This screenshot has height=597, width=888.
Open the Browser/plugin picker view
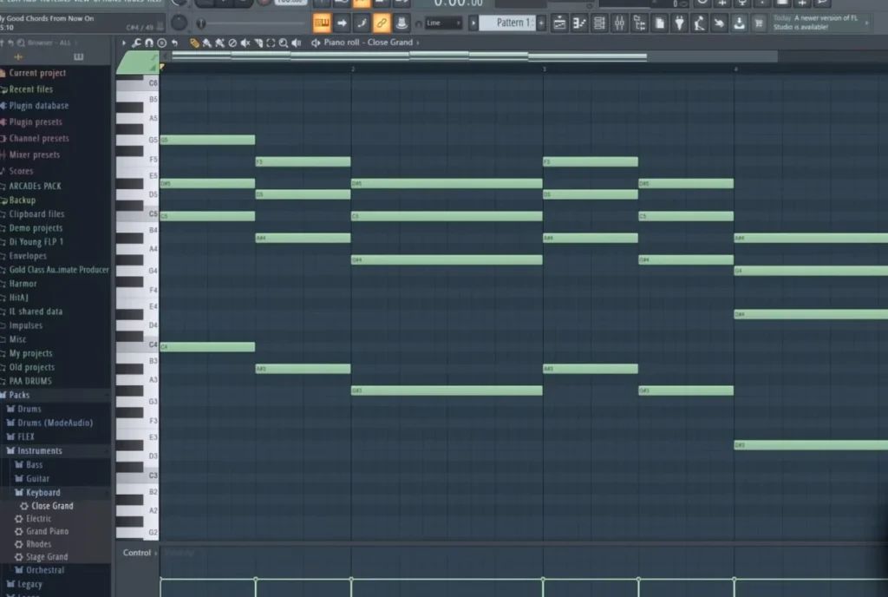pyautogui.click(x=639, y=23)
